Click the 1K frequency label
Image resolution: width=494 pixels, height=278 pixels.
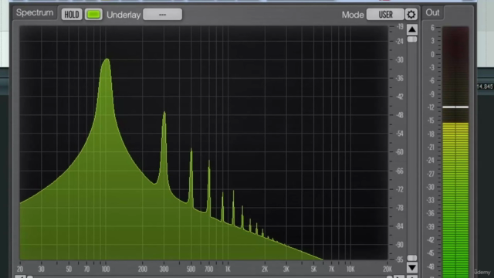[x=228, y=270]
